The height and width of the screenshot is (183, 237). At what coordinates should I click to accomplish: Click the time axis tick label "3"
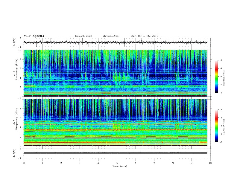tap(80, 163)
